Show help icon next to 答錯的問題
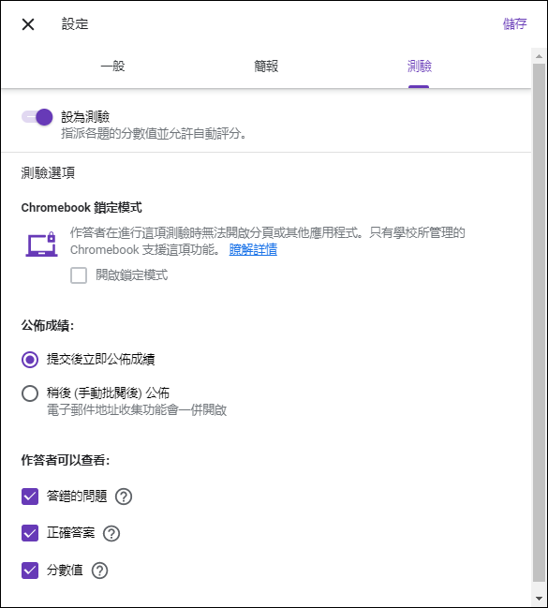The image size is (548, 608). tap(124, 497)
